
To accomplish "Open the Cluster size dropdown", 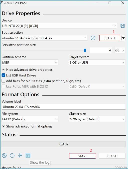I will 97,119.
